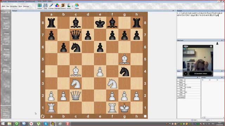Select the white knight on c3

(76, 83)
